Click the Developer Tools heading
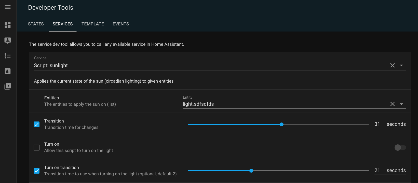Screen dimensions: 418x183 pos(50,7)
